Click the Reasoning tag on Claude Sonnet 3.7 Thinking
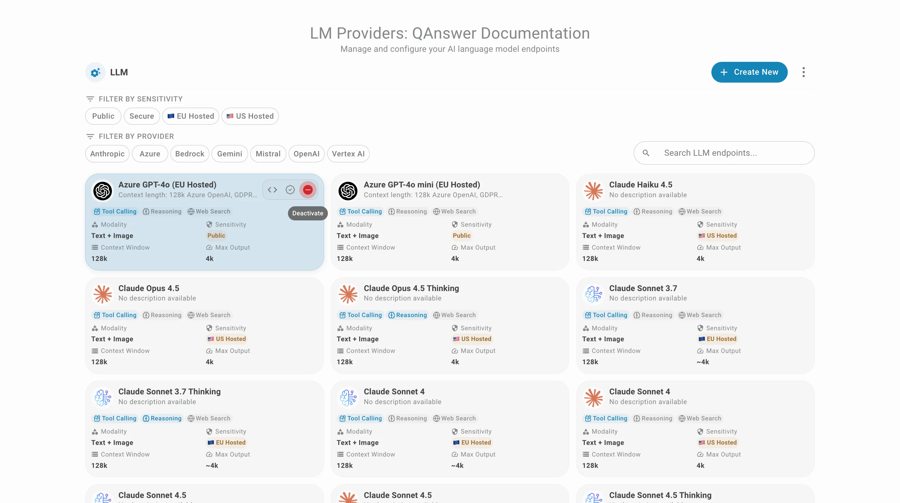 (x=162, y=419)
